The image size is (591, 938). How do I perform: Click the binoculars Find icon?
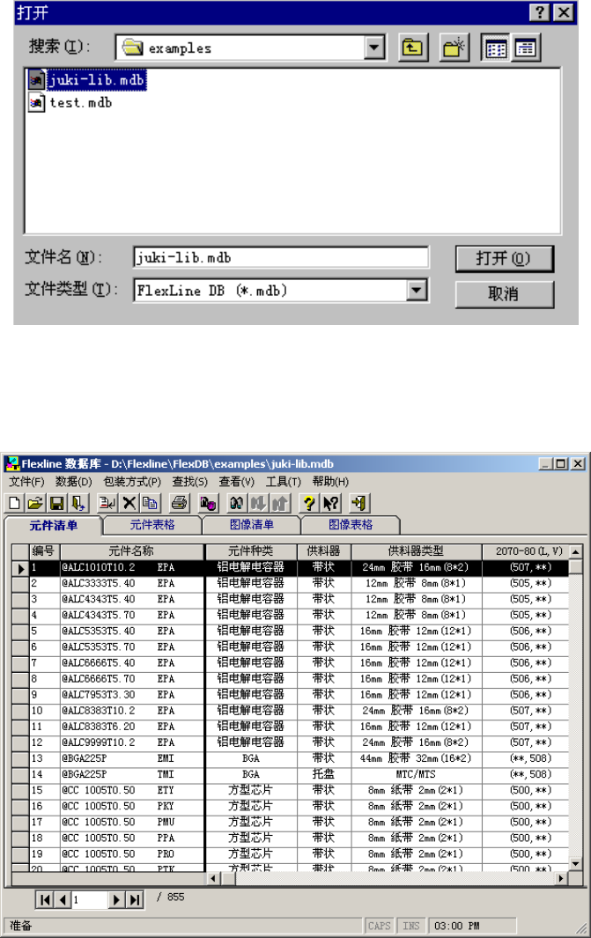pyautogui.click(x=236, y=503)
